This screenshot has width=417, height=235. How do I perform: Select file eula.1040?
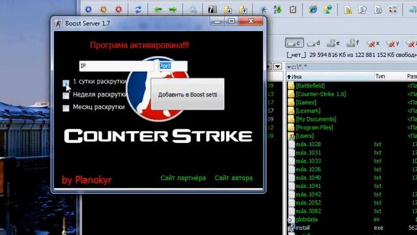click(x=308, y=178)
